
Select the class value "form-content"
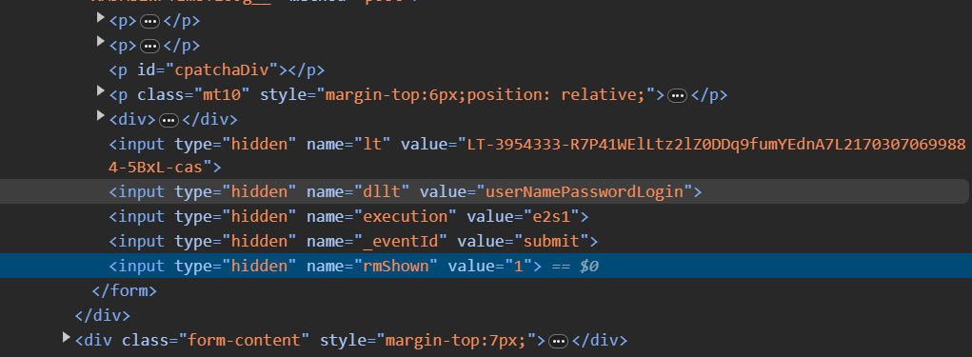pos(245,340)
